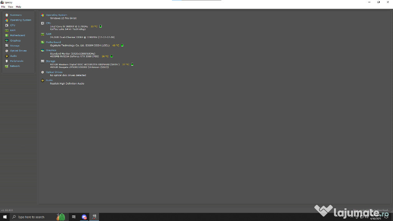
Task: Click the CPU temperature green indicator
Action: tap(101, 26)
